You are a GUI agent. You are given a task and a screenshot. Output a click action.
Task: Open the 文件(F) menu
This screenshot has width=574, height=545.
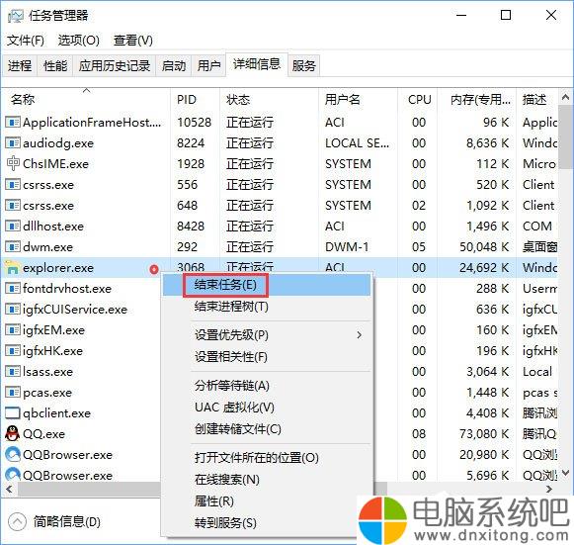pos(26,41)
